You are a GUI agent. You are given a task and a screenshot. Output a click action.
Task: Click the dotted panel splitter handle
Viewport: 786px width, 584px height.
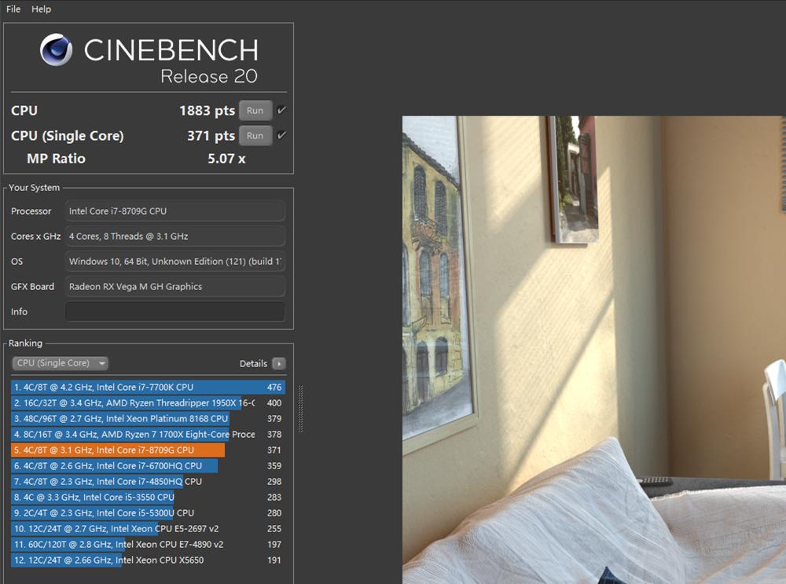301,409
